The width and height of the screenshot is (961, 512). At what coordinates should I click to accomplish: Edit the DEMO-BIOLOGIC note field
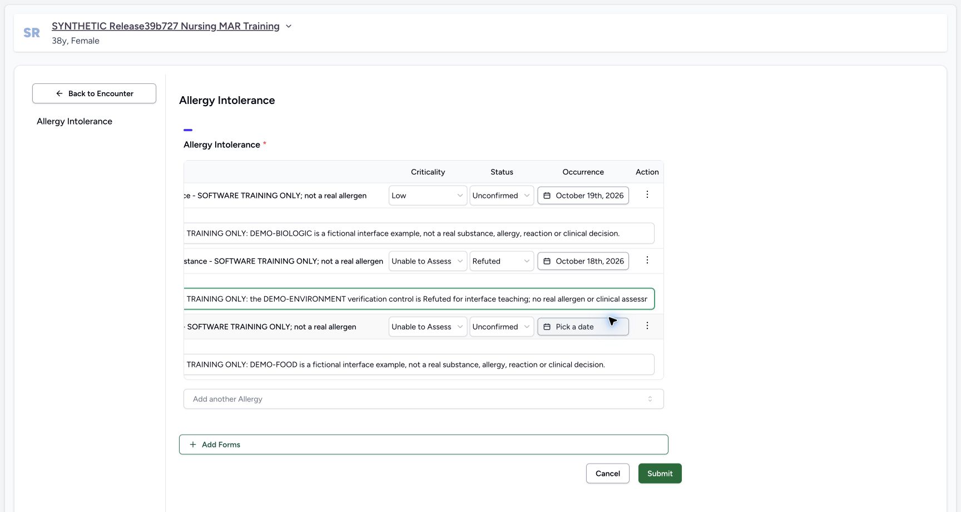pos(419,233)
